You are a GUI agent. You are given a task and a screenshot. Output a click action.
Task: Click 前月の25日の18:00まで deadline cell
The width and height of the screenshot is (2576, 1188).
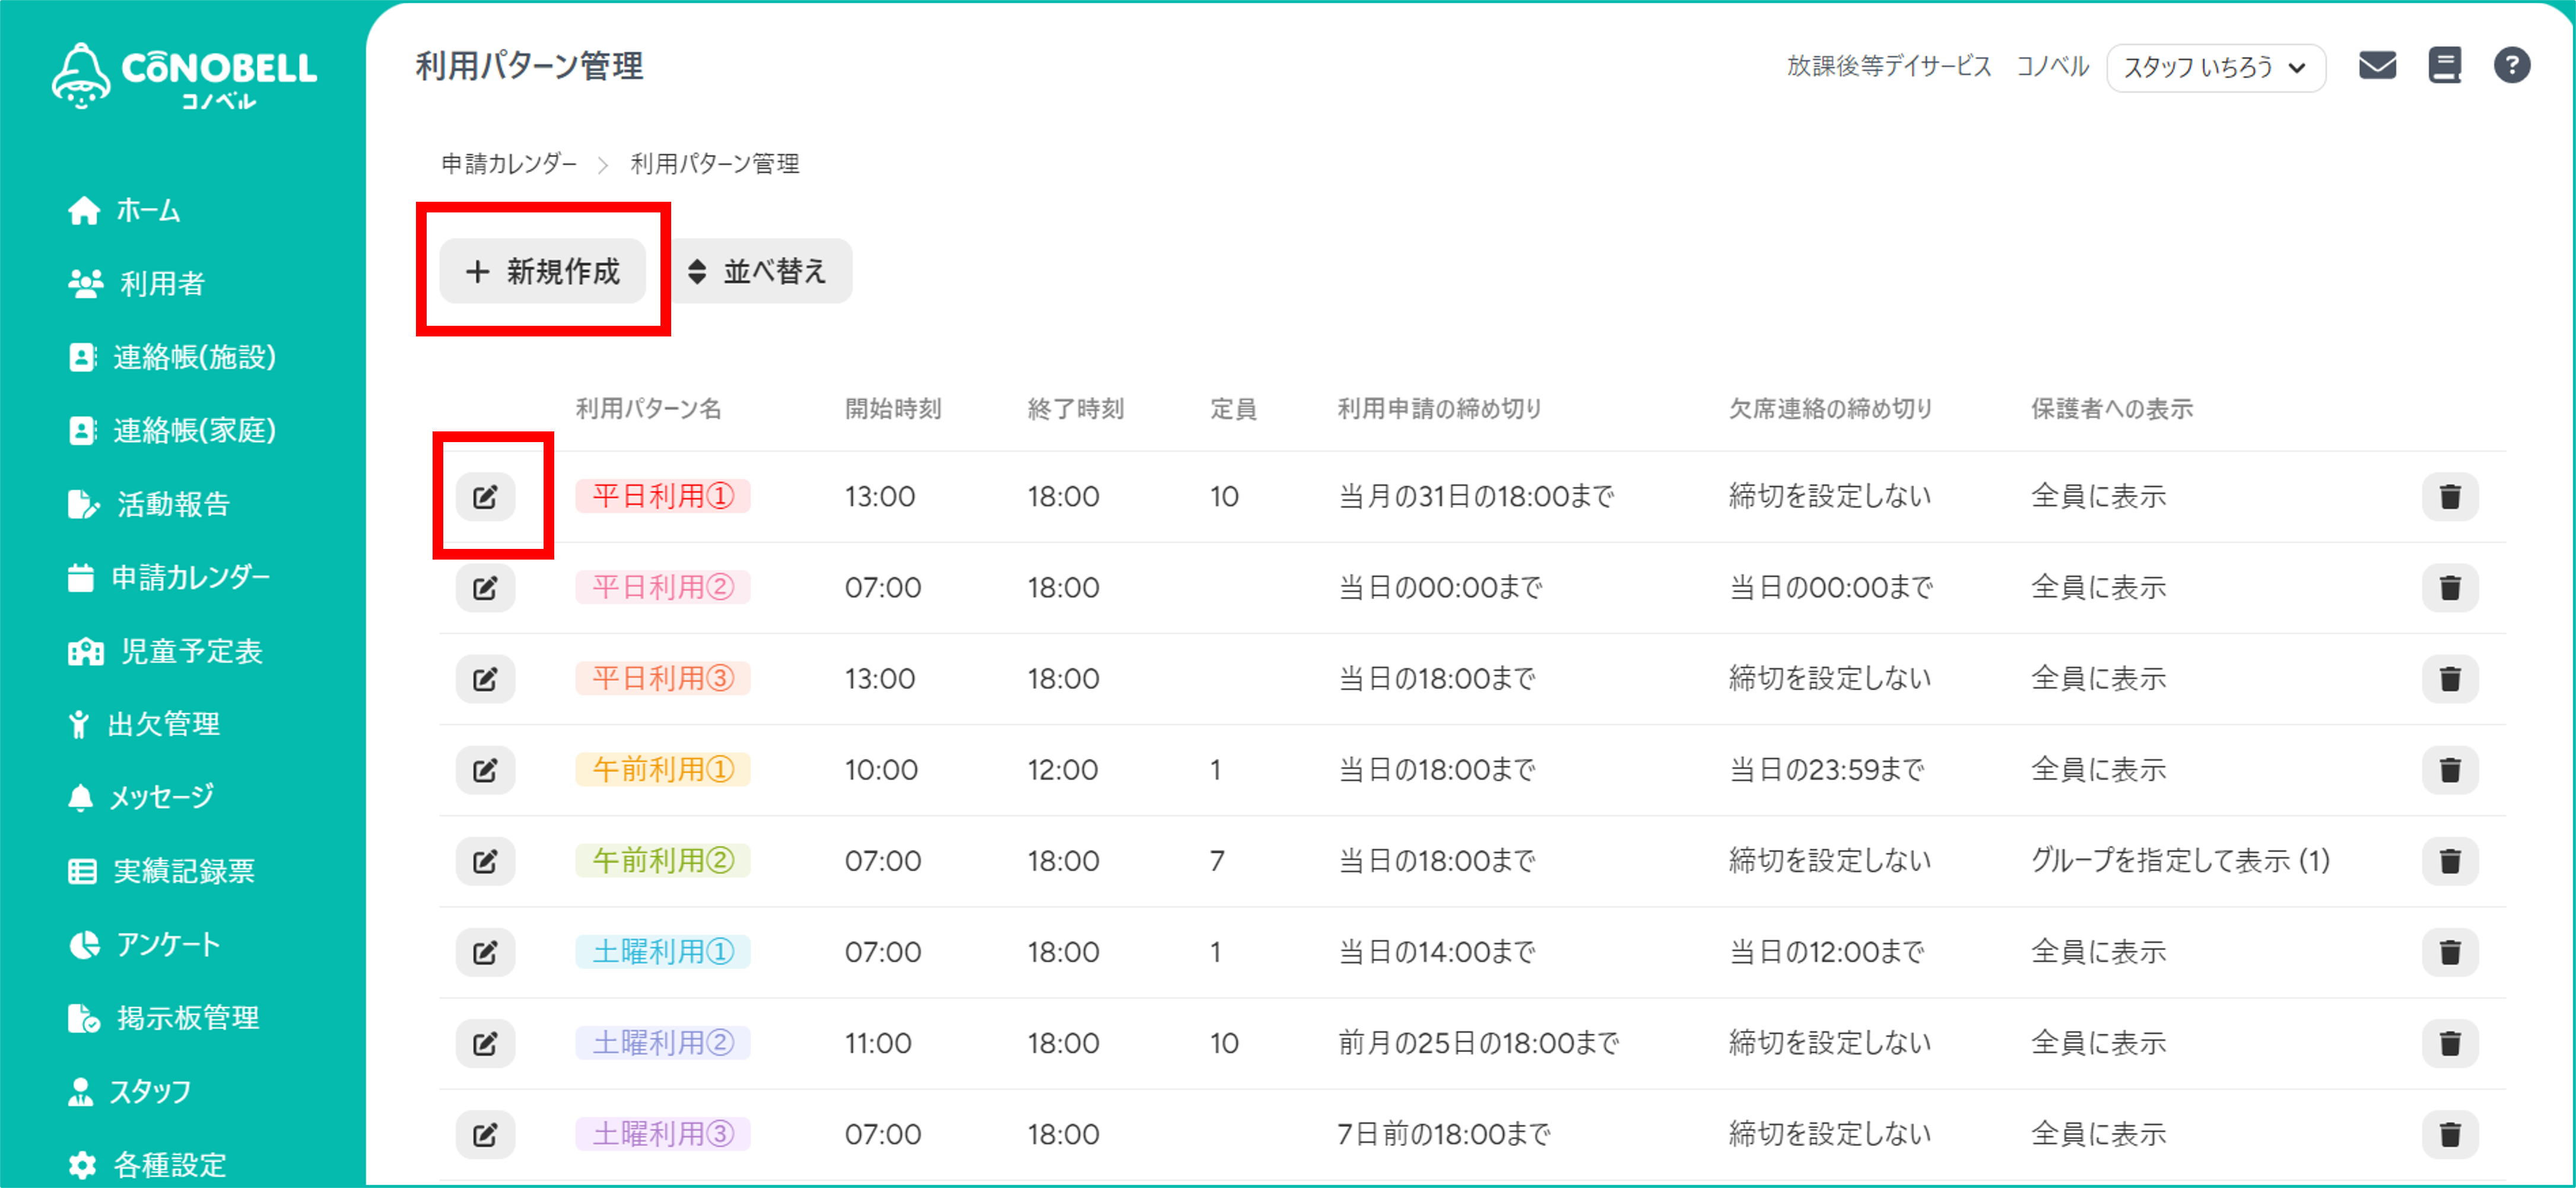(1478, 1043)
